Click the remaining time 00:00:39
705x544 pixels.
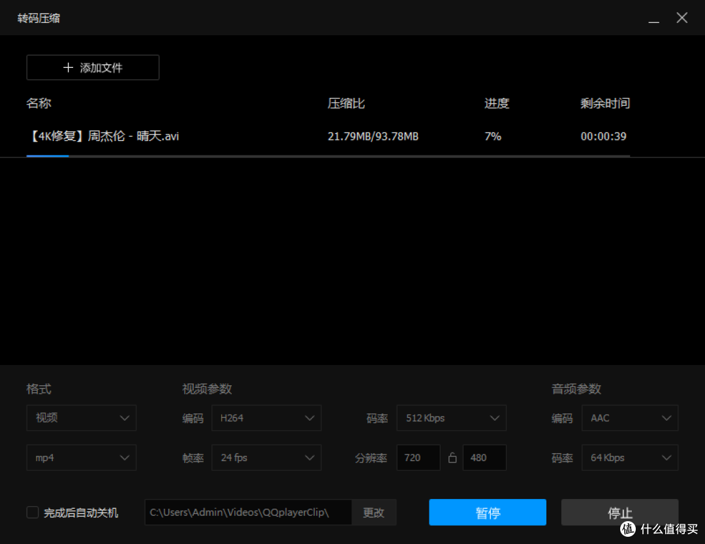[603, 136]
